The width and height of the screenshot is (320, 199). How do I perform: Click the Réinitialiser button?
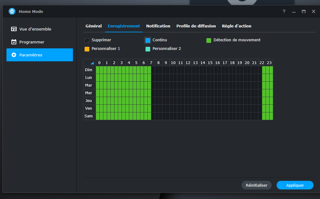[257, 185]
